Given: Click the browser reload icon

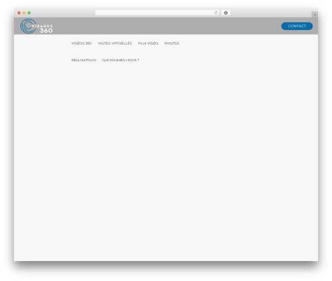Looking at the screenshot, I should pyautogui.click(x=216, y=13).
